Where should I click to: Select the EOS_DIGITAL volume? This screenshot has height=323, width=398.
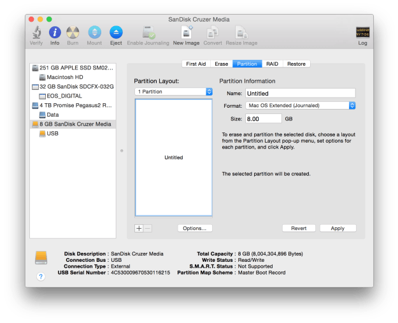73,96
